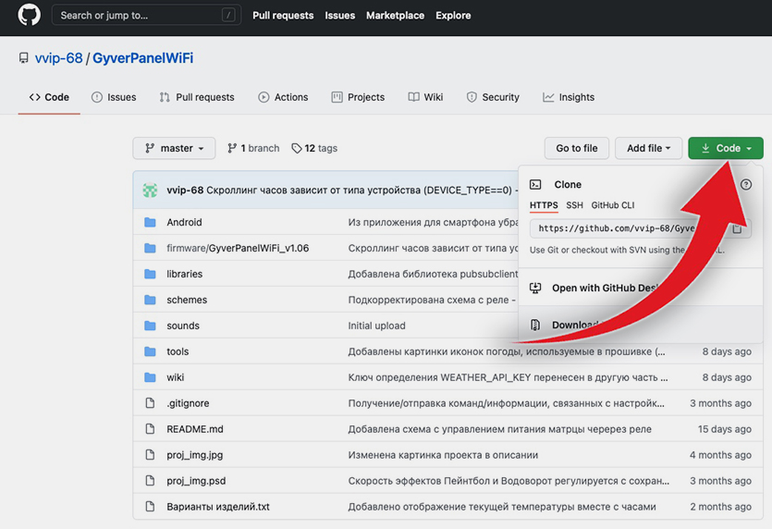This screenshot has width=772, height=529.
Task: Open the GyverPanelWiFi repository link
Action: point(142,58)
